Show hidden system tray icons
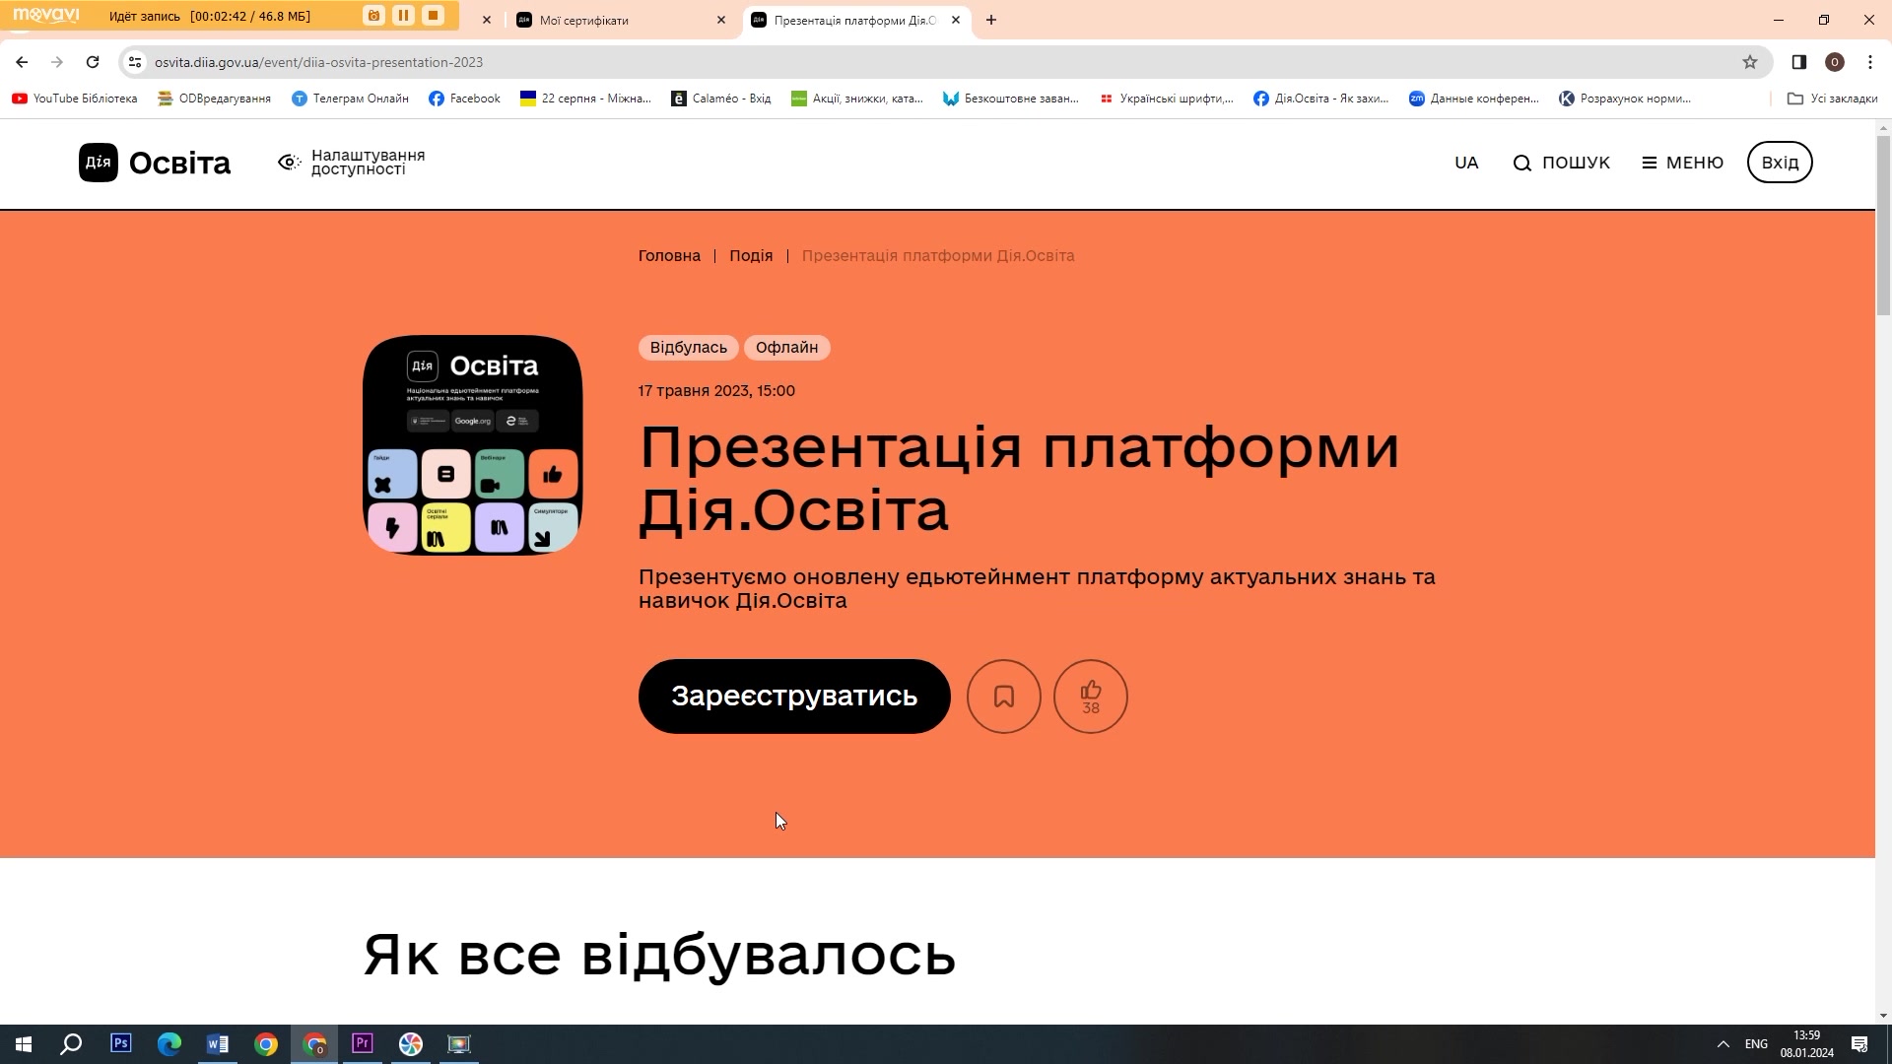Image resolution: width=1892 pixels, height=1064 pixels. 1723,1044
